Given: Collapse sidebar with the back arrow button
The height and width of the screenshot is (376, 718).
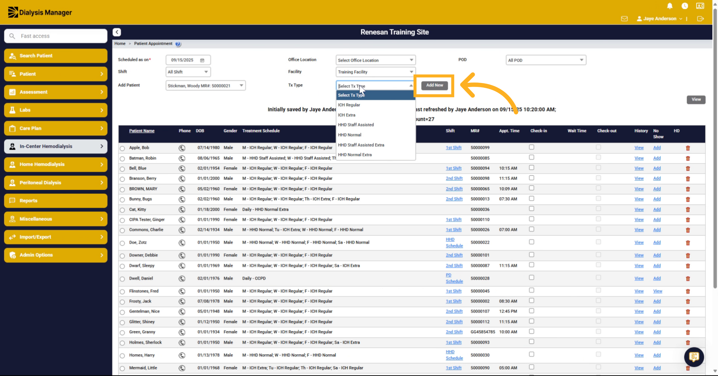Looking at the screenshot, I should tap(117, 32).
